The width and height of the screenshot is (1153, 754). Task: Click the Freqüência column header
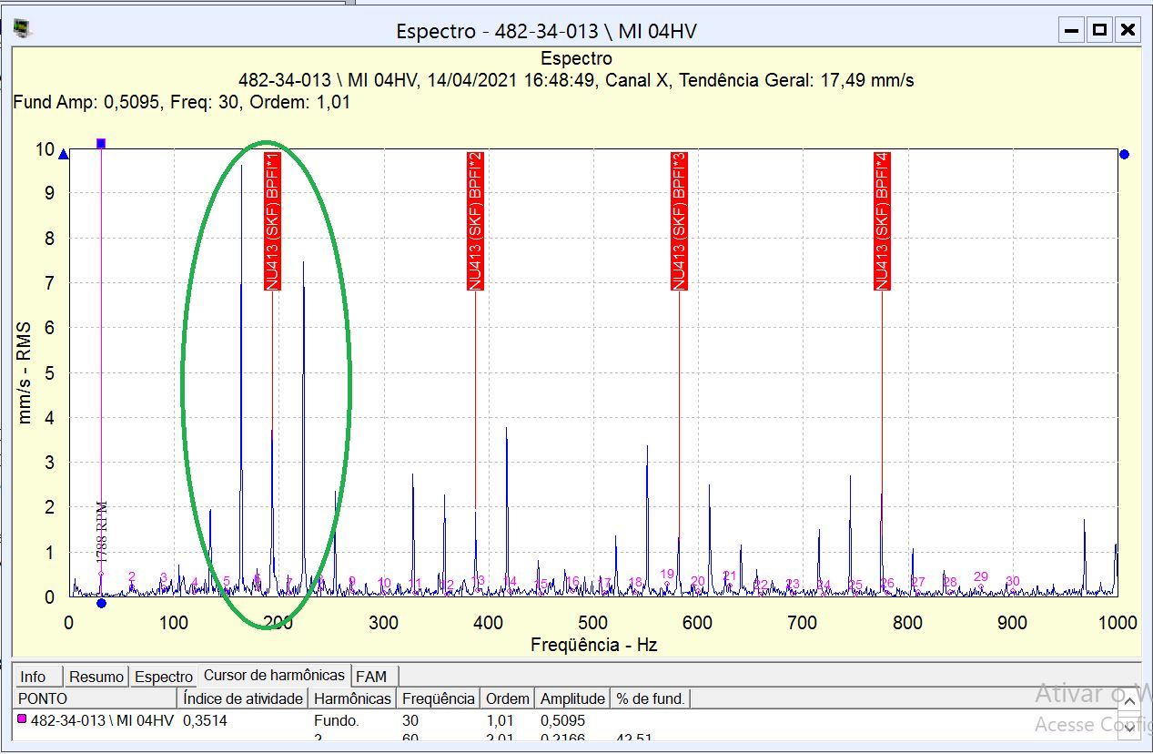(x=439, y=698)
